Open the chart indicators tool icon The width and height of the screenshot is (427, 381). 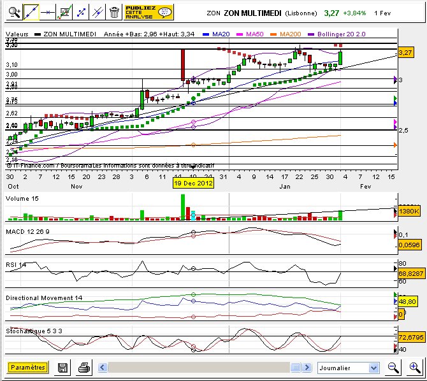[64, 12]
